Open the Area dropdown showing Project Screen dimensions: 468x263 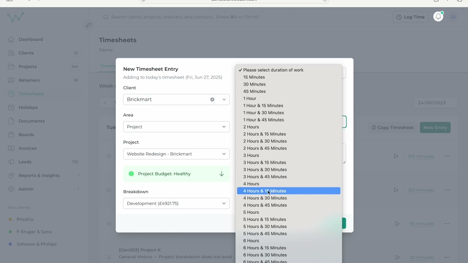point(176,127)
